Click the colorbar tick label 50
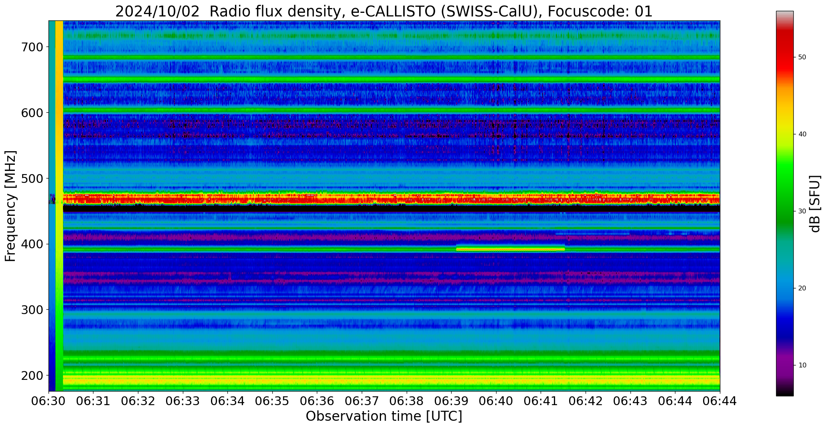 point(802,57)
